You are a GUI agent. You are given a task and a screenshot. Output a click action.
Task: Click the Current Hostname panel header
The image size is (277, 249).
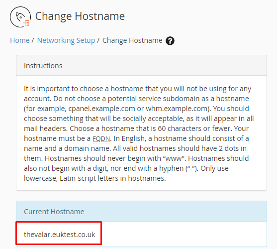(x=141, y=211)
